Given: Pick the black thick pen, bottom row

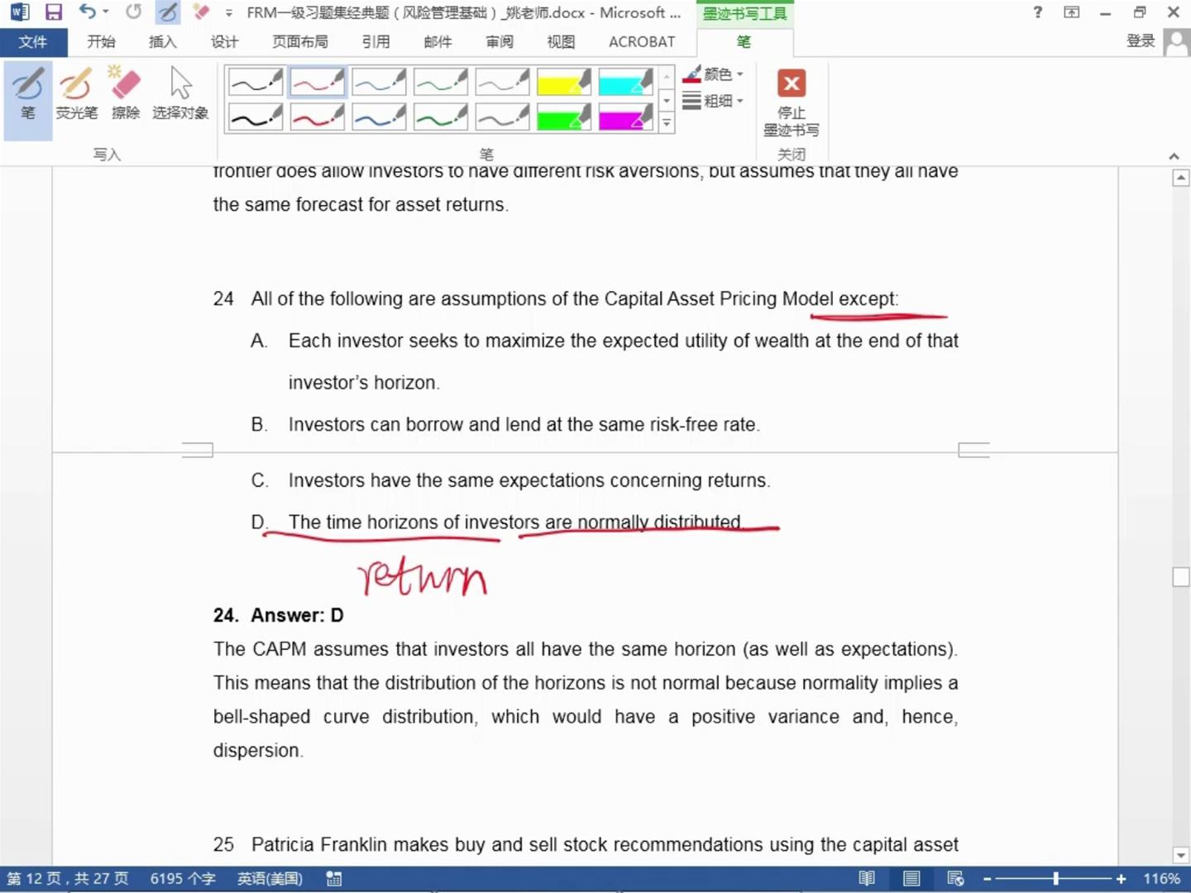Looking at the screenshot, I should [256, 117].
